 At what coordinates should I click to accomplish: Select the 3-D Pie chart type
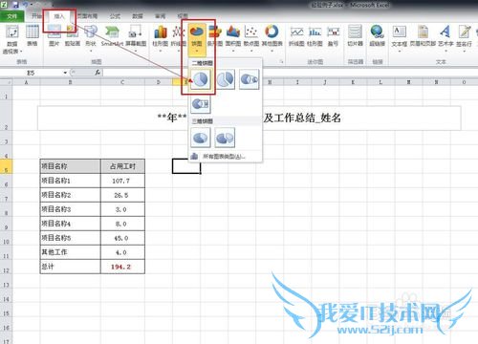[x=201, y=138]
